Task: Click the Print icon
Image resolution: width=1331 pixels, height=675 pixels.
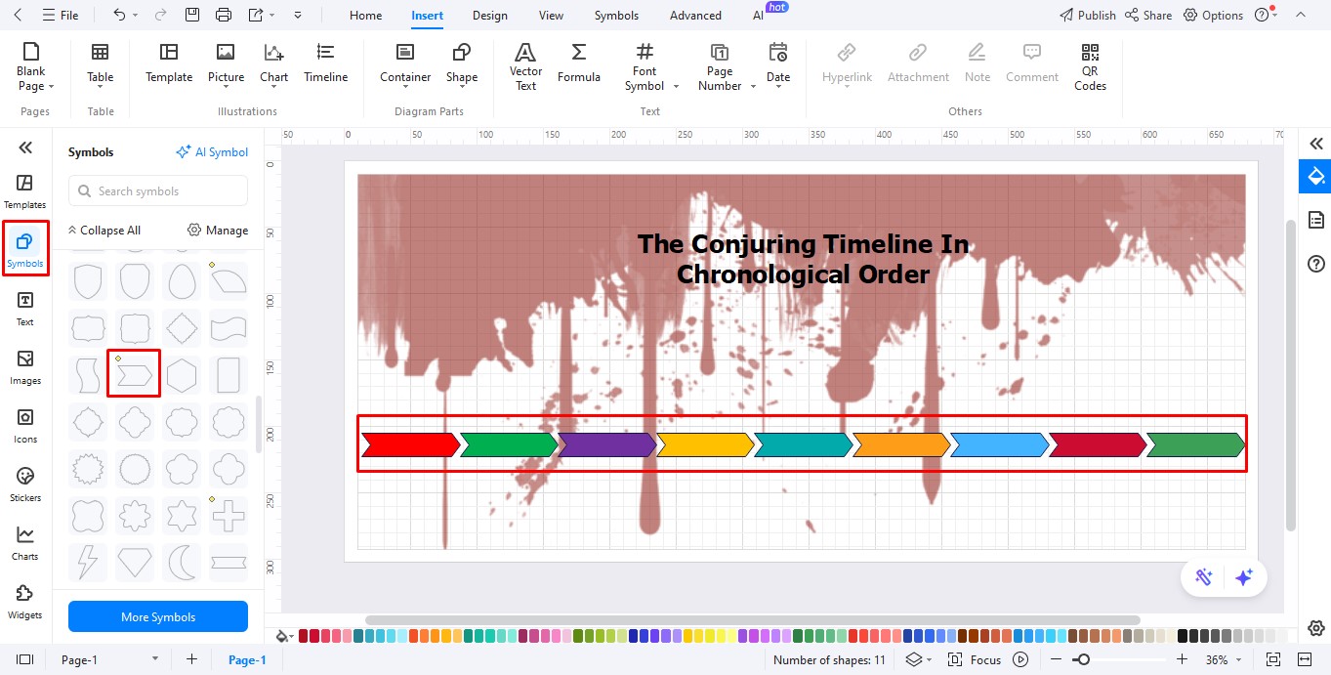Action: 224,15
